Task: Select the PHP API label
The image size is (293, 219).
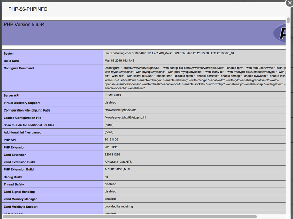Action: (10, 140)
